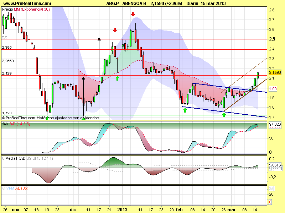The height and width of the screenshot is (213, 285).
Task: Click the nov month label on the time axis
Action: [16, 210]
